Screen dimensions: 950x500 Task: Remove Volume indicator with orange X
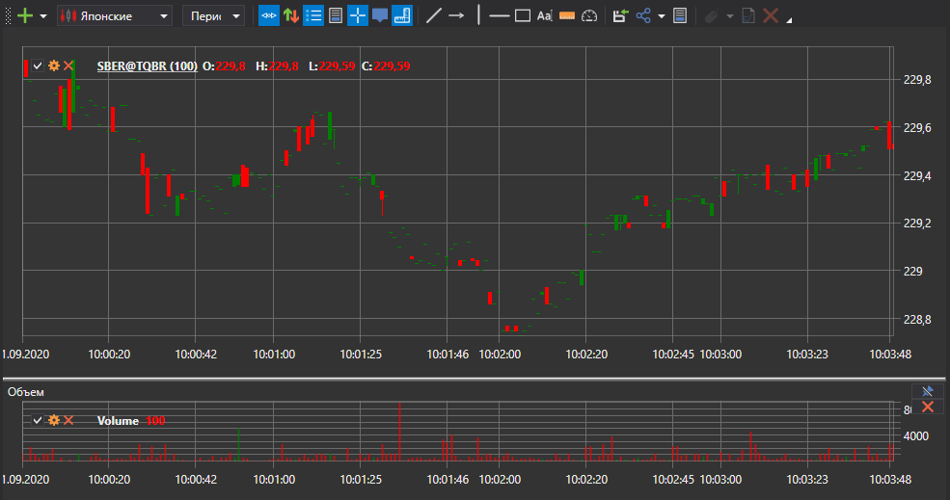tap(68, 420)
